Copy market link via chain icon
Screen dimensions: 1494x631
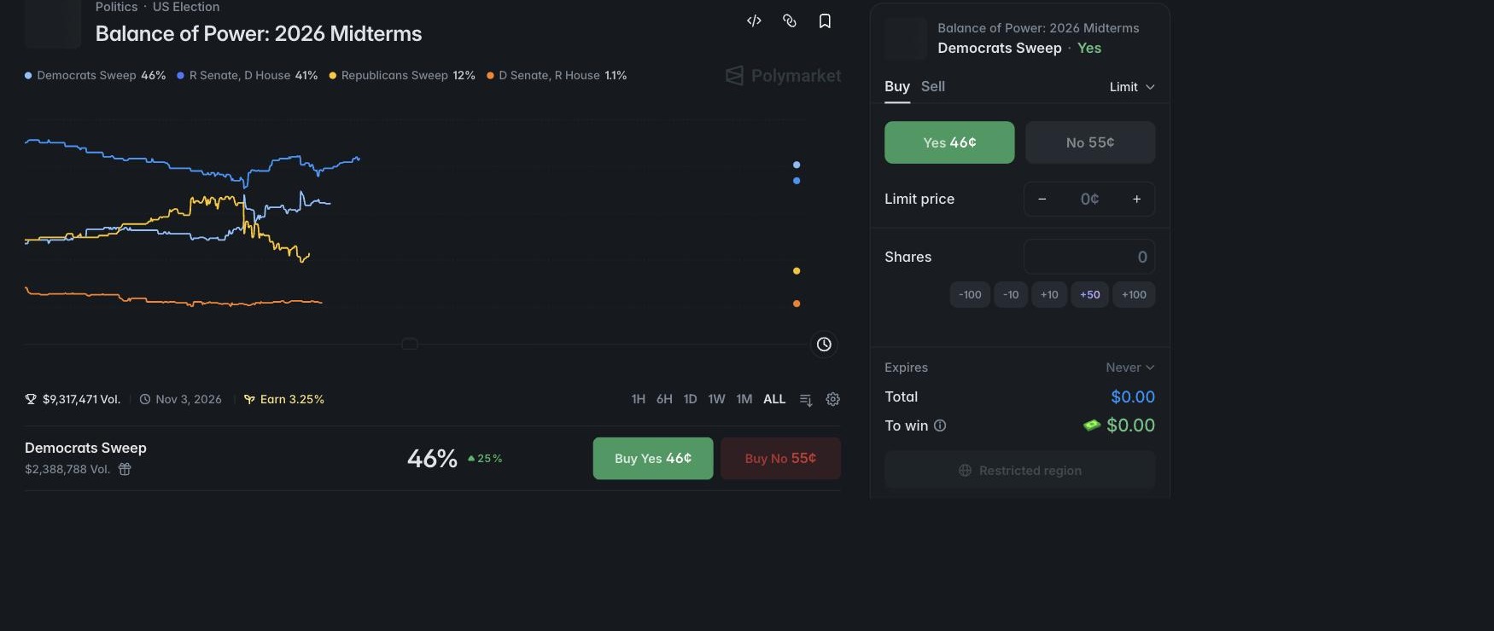pos(790,21)
